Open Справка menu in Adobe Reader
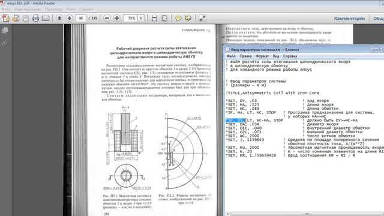 (x=86, y=10)
